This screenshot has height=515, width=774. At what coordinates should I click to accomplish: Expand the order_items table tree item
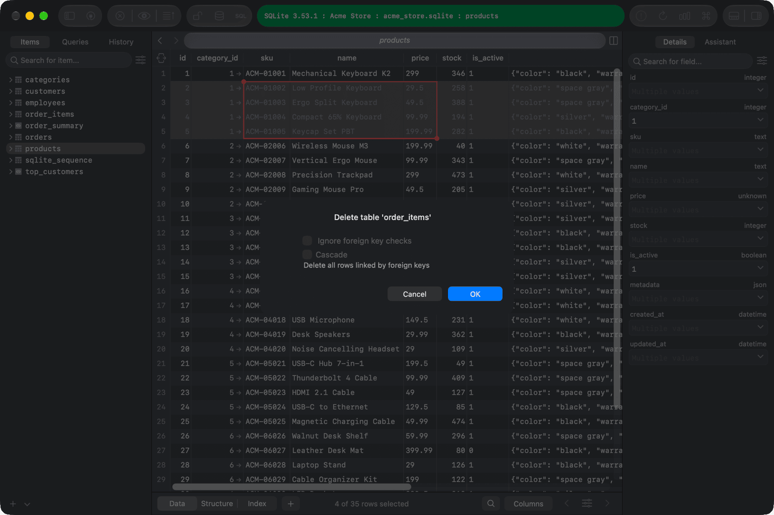pos(11,114)
